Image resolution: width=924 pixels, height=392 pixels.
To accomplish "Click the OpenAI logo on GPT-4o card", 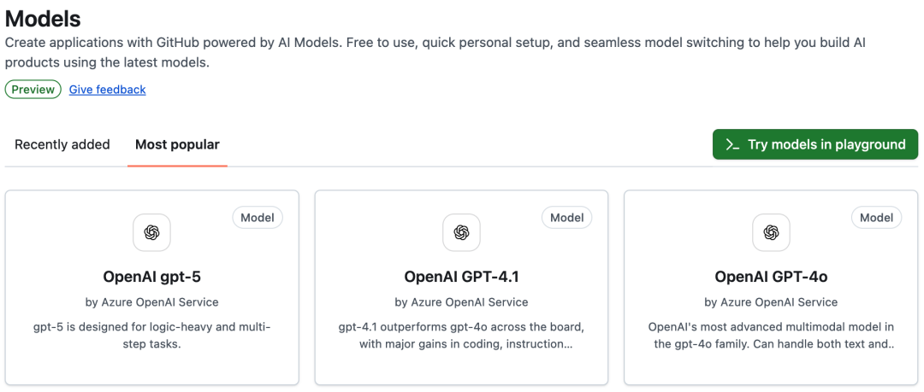I will point(771,232).
